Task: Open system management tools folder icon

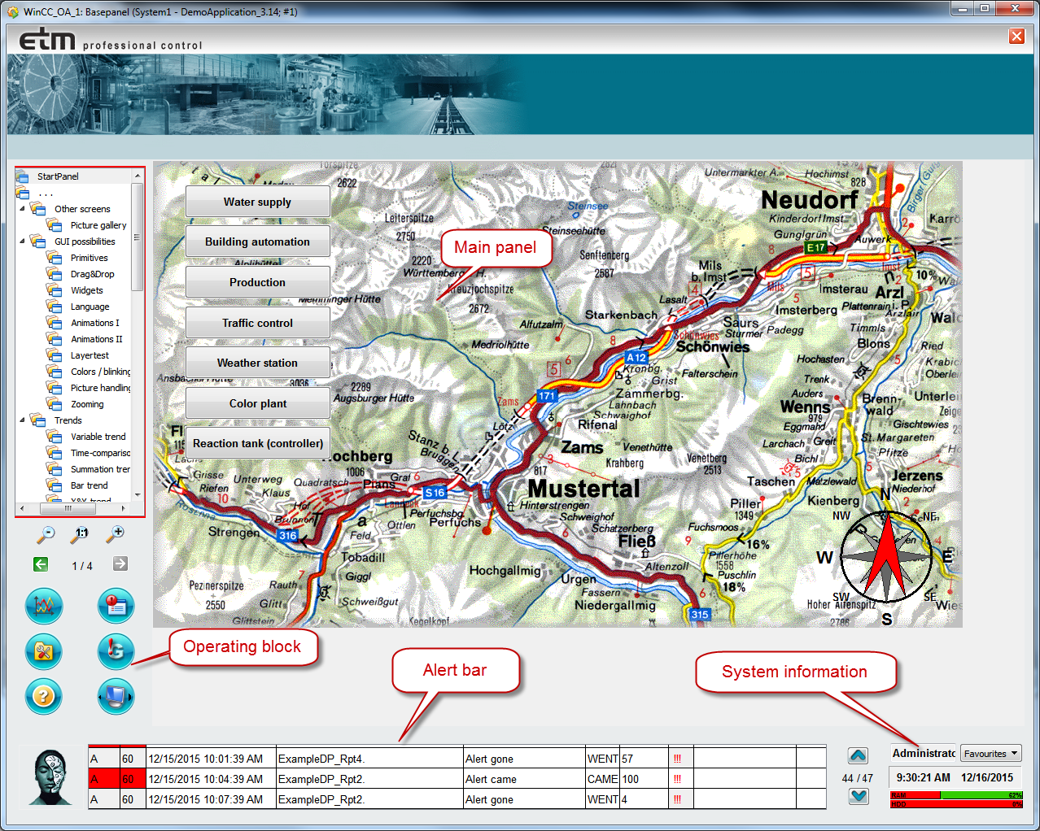Action: pos(44,651)
